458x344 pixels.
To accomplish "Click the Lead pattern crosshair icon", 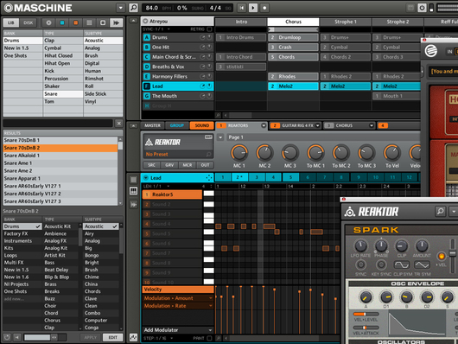I will pyautogui.click(x=209, y=178).
